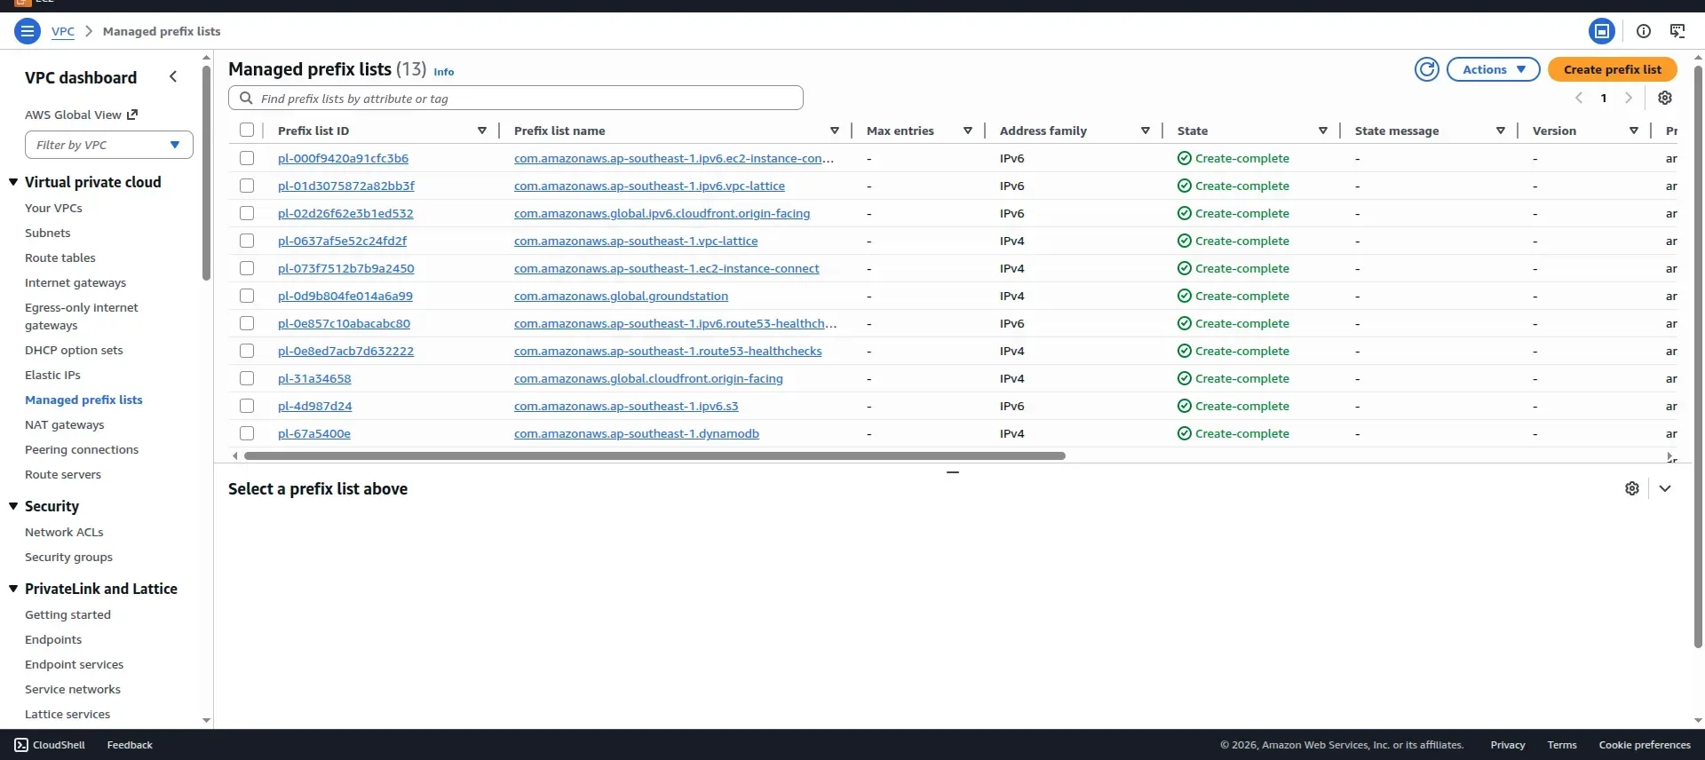The width and height of the screenshot is (1705, 760).
Task: Open Privacy link in footer
Action: (1508, 745)
